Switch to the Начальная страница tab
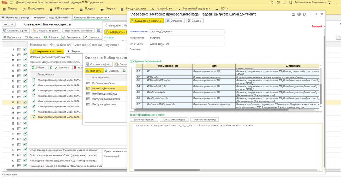 point(17,18)
